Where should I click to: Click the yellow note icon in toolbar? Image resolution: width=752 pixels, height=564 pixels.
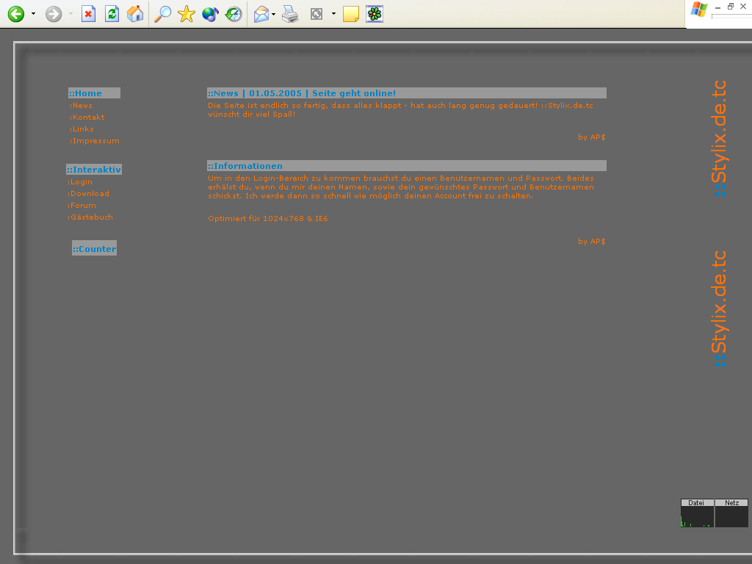click(x=351, y=14)
